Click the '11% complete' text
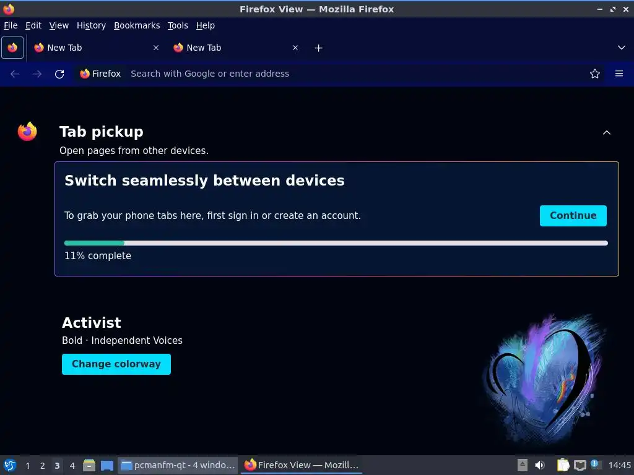 coord(98,256)
